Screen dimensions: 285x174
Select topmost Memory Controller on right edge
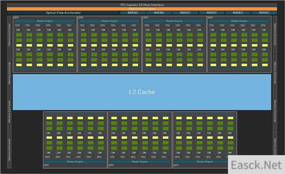275,35
